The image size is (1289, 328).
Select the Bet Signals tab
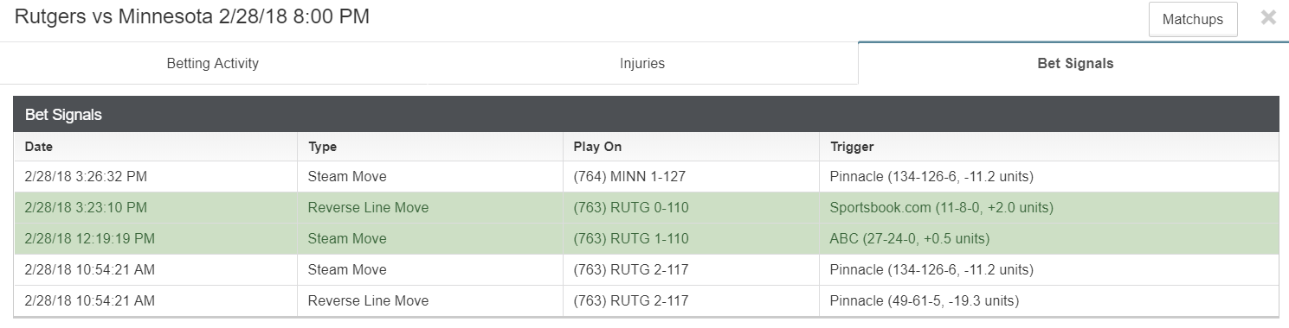1074,63
